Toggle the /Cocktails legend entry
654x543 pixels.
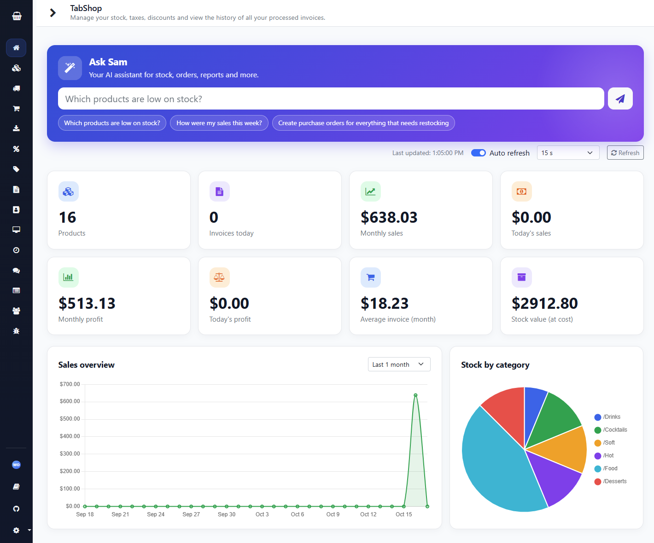(611, 430)
